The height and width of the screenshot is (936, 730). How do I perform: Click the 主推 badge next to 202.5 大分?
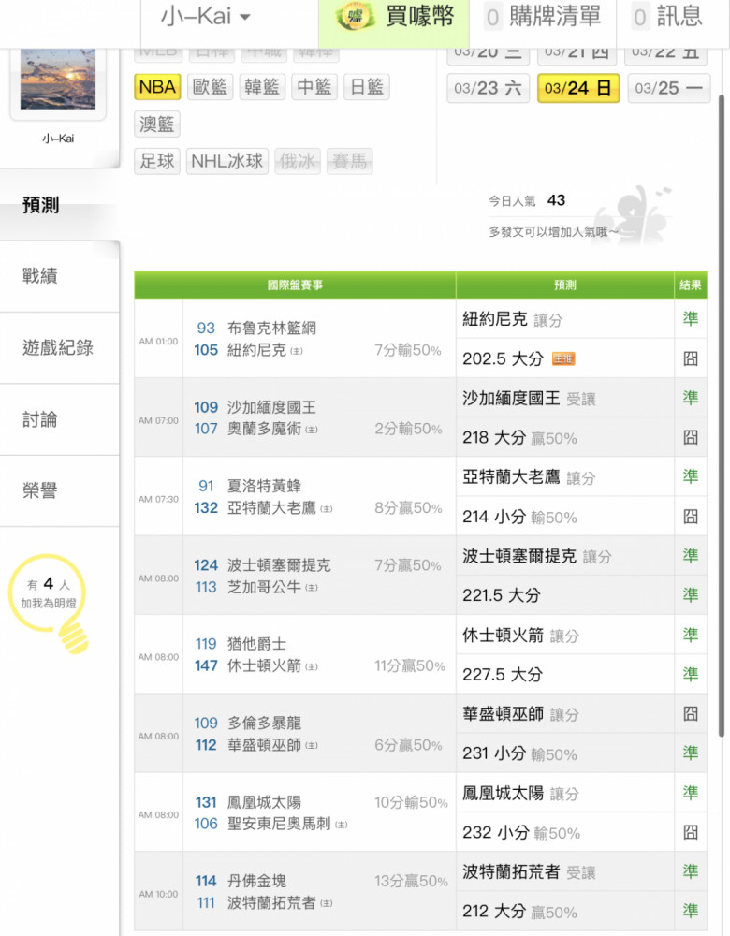[562, 358]
